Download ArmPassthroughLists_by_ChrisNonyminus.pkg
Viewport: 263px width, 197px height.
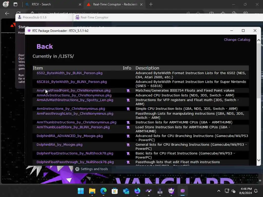coord(75,114)
